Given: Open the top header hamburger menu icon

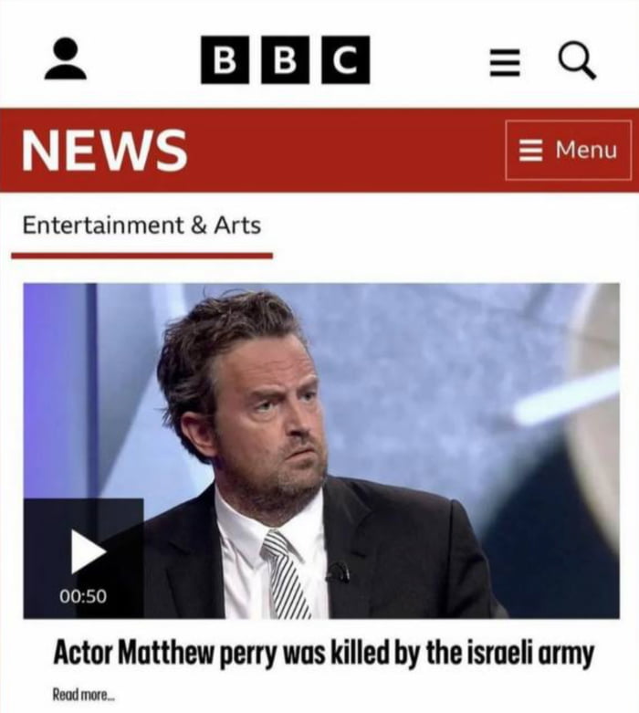Looking at the screenshot, I should [x=505, y=63].
